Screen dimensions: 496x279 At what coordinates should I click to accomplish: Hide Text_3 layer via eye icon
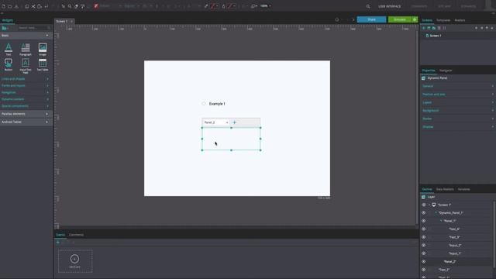click(x=424, y=237)
